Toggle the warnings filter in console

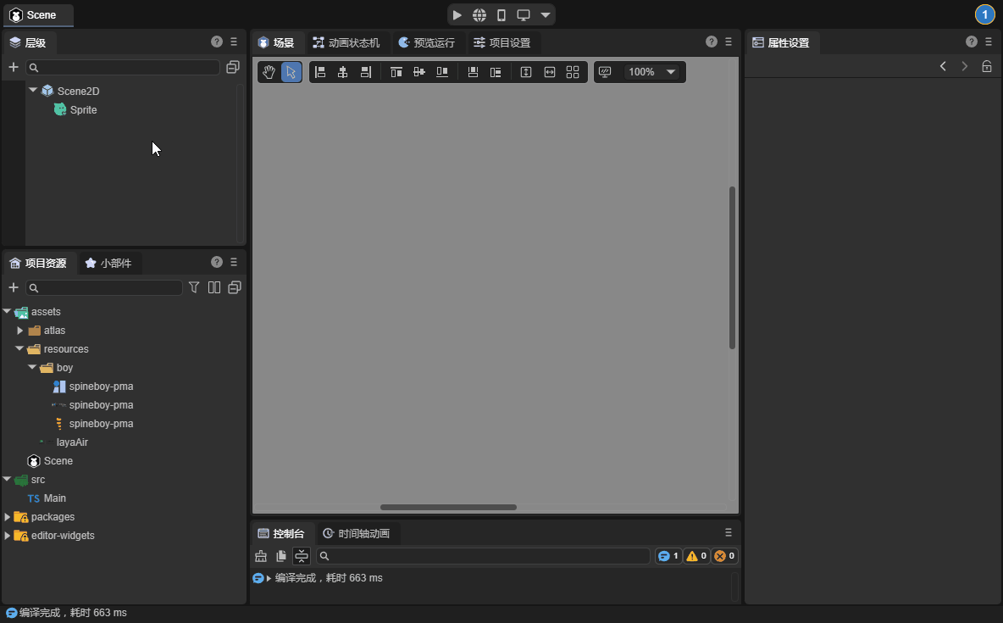coord(696,556)
